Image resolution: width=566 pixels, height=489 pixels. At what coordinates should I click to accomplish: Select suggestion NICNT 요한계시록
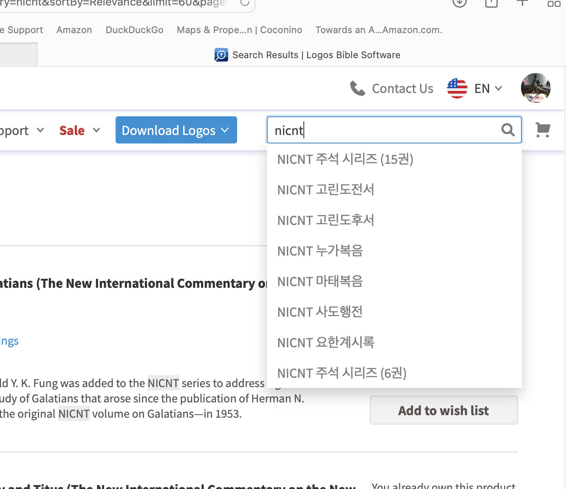394,343
